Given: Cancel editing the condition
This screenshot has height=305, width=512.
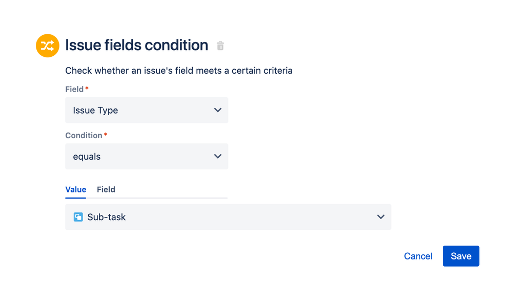Looking at the screenshot, I should click(x=418, y=256).
